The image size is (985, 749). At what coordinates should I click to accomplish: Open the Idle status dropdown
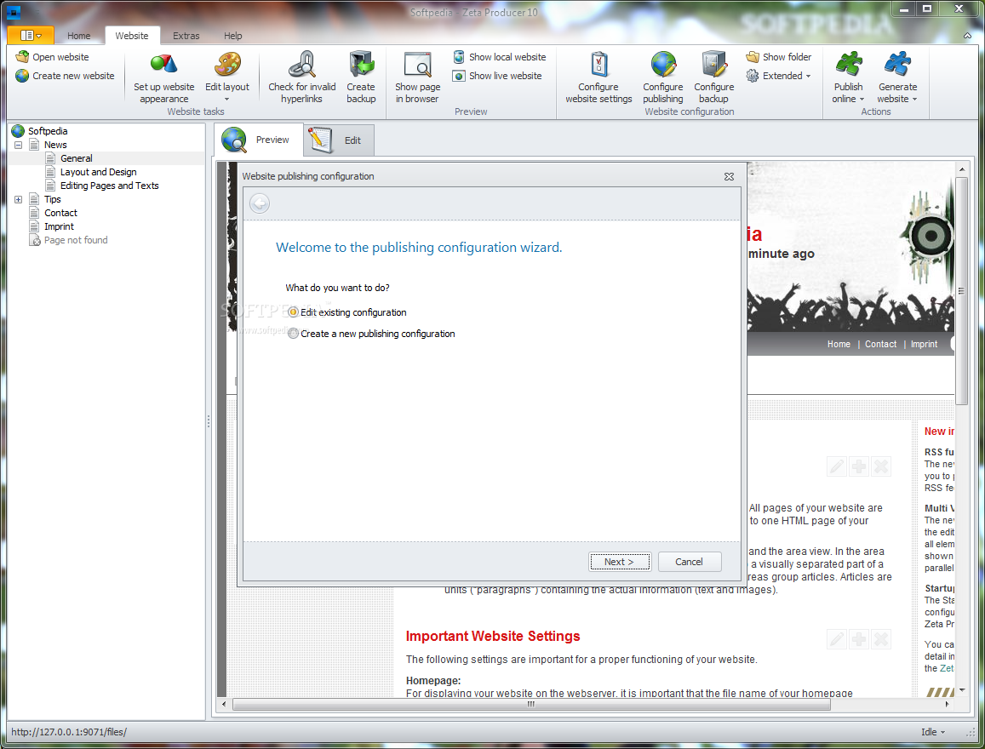click(933, 732)
